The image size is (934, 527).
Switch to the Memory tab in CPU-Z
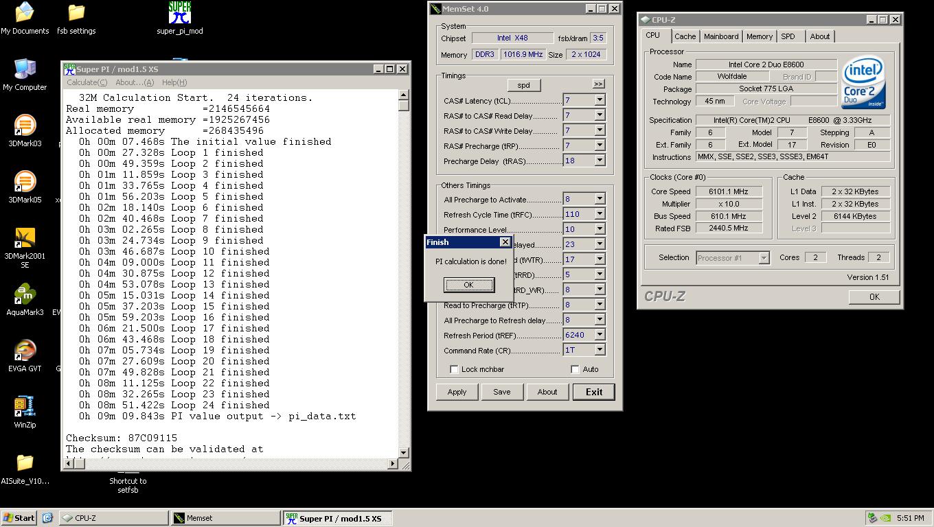(759, 36)
